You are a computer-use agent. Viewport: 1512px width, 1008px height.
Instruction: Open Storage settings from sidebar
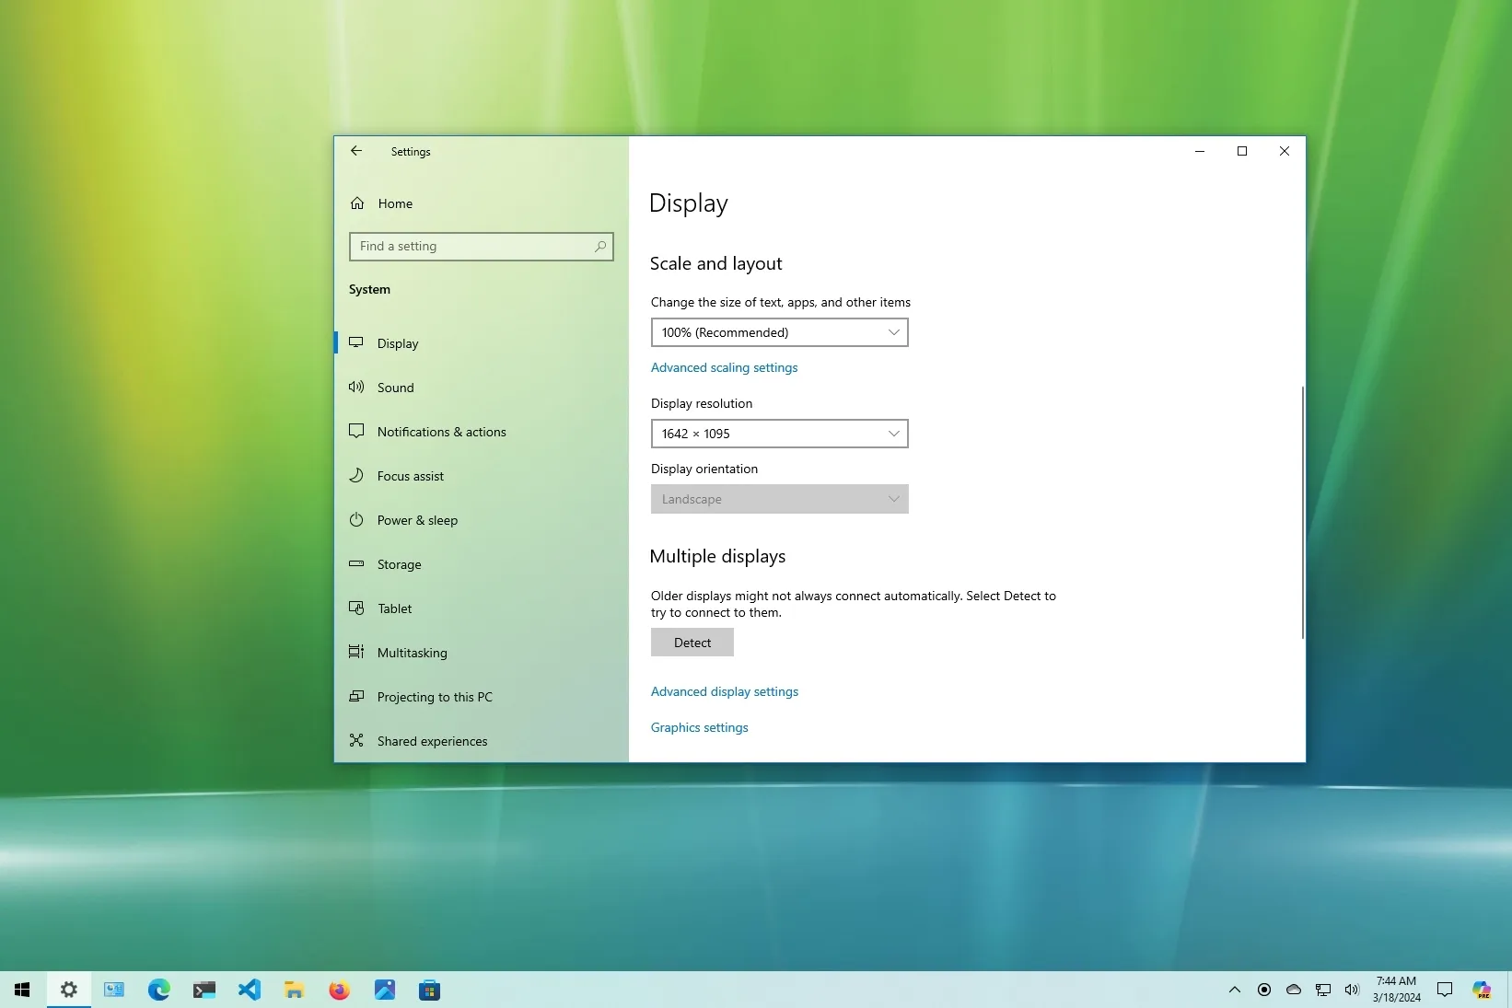399,564
